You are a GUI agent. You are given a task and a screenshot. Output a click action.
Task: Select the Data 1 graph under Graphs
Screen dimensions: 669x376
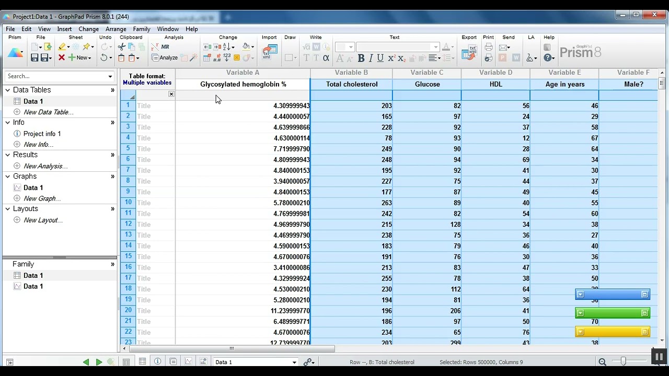coord(33,187)
